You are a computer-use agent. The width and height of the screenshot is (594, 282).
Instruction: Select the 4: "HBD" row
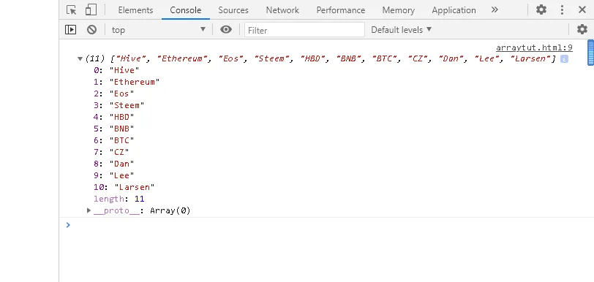click(114, 118)
